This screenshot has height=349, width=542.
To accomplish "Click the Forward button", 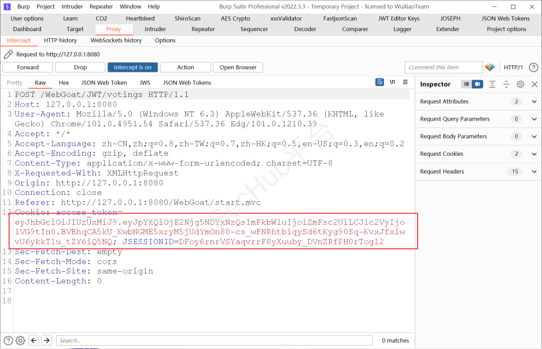I will [28, 67].
